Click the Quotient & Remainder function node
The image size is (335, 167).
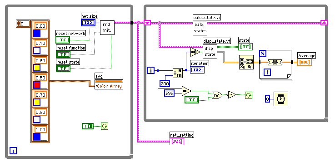click(x=178, y=73)
